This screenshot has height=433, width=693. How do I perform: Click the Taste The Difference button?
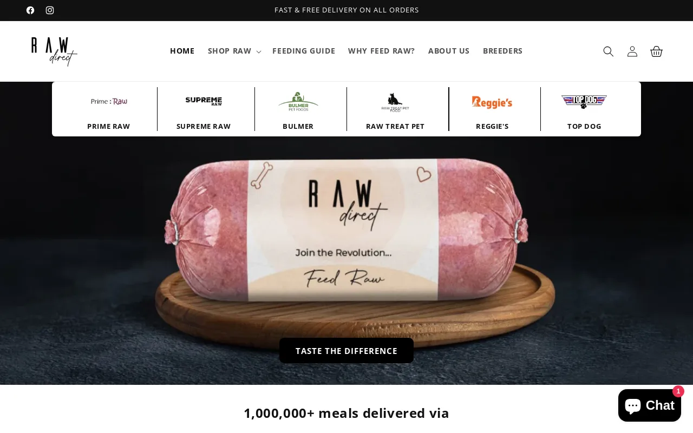346,351
